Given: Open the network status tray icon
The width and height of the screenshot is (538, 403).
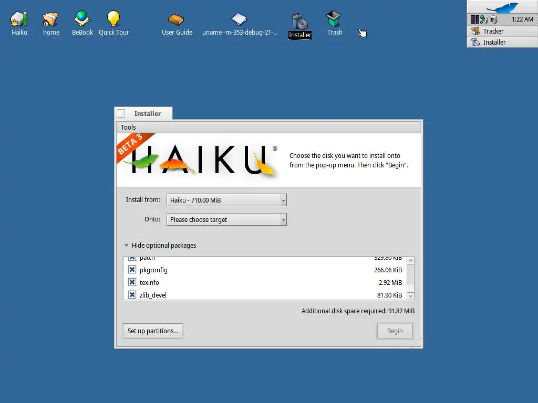Looking at the screenshot, I should tap(484, 19).
